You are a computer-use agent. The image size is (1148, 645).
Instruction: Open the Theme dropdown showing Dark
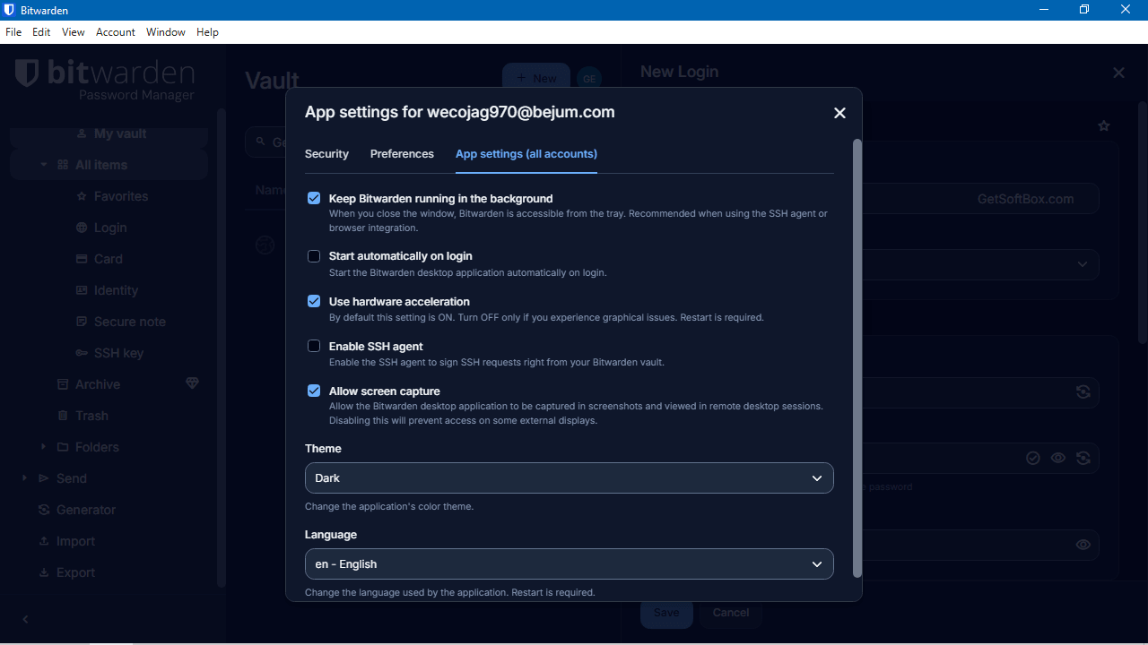[x=570, y=477]
